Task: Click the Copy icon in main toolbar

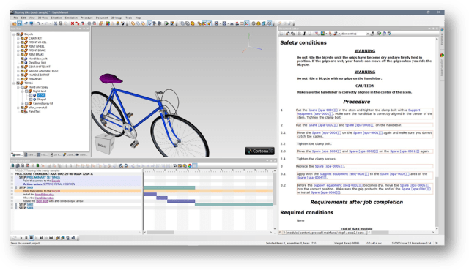Action: pyautogui.click(x=61, y=23)
